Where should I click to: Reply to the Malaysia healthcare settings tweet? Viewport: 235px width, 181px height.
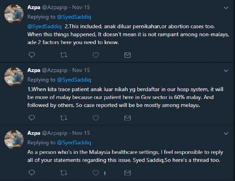pos(32,173)
